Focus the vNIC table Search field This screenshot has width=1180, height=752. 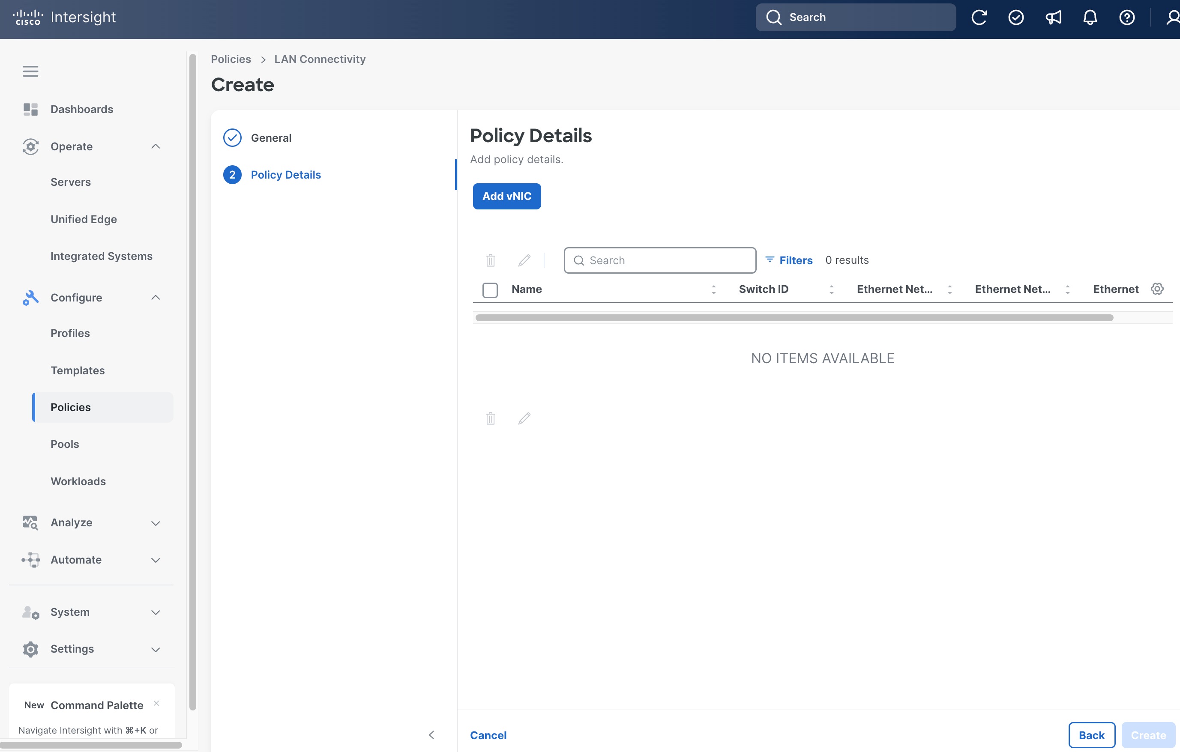(659, 261)
